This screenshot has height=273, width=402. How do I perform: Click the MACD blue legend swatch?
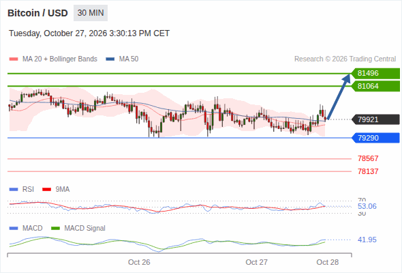pyautogui.click(x=14, y=229)
